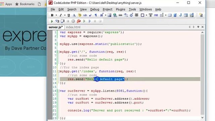Collapse code fold at line 6
Image resolution: width=215 pixels, height=121 pixels.
(58, 52)
